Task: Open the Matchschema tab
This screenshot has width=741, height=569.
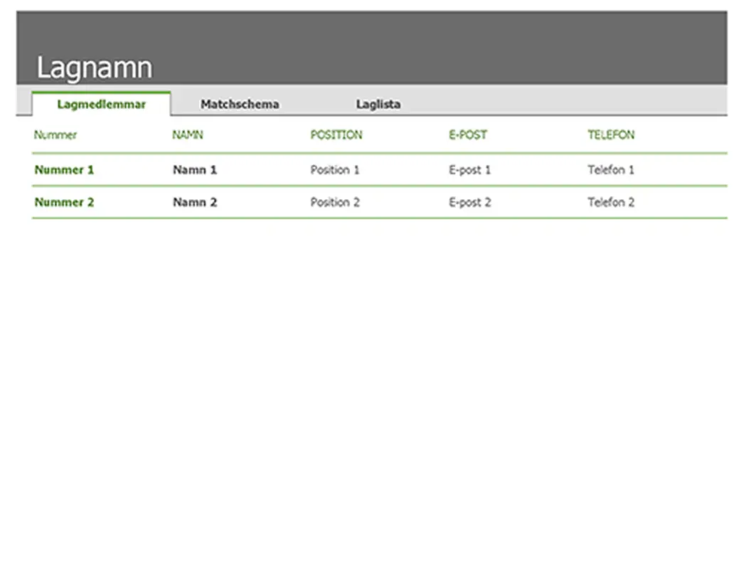Action: click(240, 105)
